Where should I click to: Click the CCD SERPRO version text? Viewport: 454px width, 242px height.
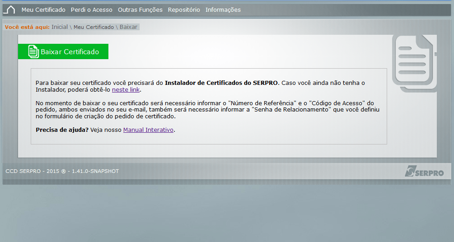point(62,171)
